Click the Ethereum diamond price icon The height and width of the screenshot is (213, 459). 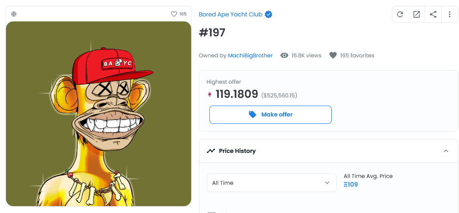209,94
